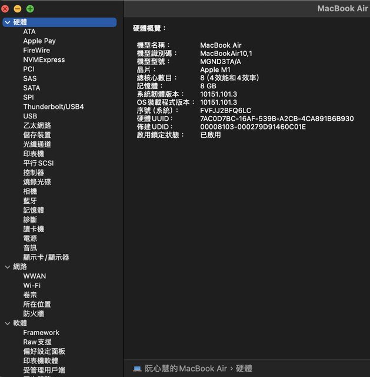Click the green zoom window button
The height and width of the screenshot is (377, 370).
[x=30, y=9]
